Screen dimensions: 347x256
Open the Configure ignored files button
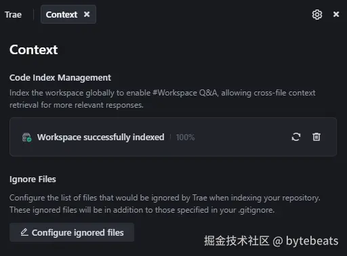[72, 232]
